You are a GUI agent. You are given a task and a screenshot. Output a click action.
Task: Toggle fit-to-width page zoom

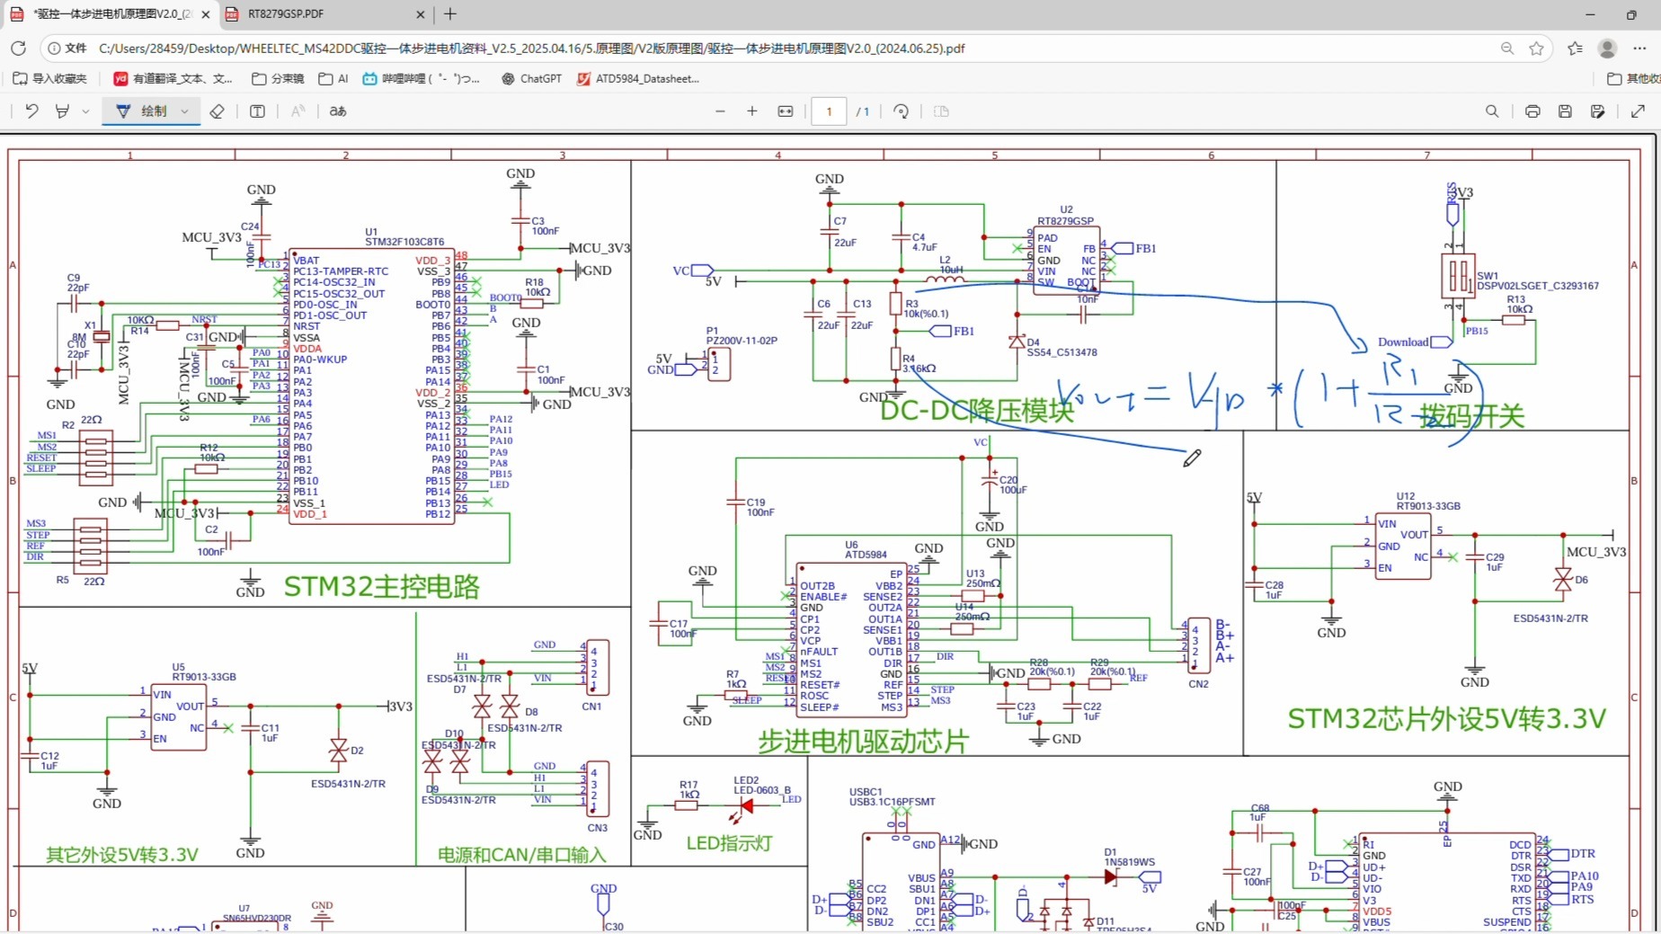(785, 111)
